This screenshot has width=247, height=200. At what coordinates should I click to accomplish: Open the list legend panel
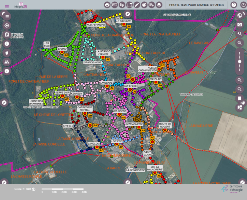click(7, 16)
